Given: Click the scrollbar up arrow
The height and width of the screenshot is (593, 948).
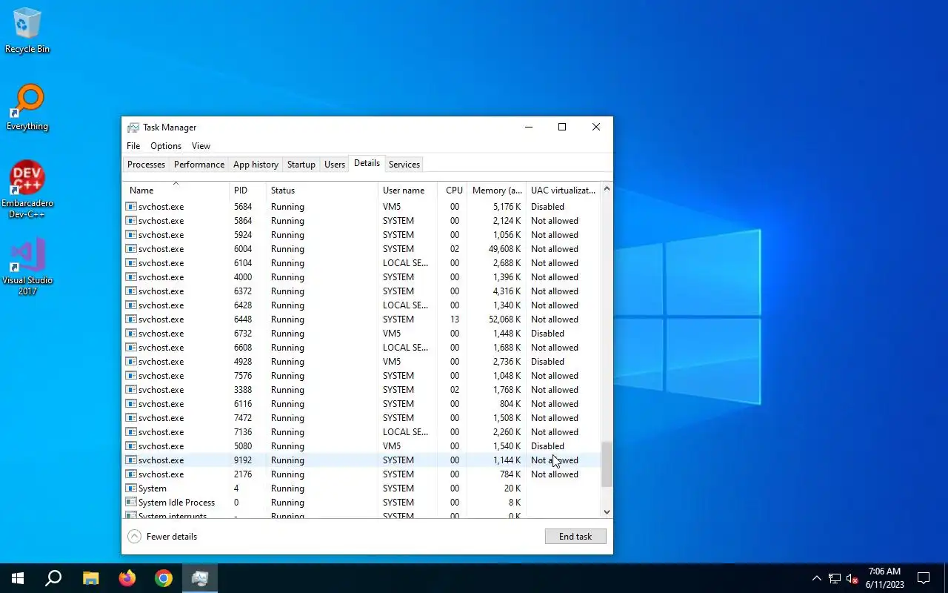Looking at the screenshot, I should click(x=607, y=189).
